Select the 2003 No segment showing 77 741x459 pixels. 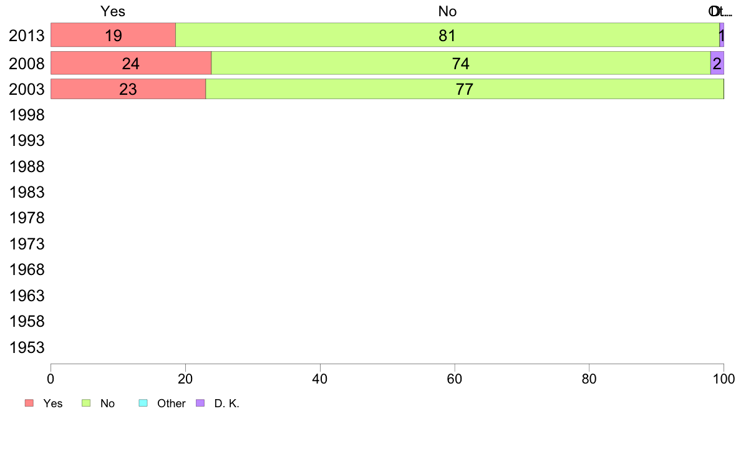(x=465, y=89)
